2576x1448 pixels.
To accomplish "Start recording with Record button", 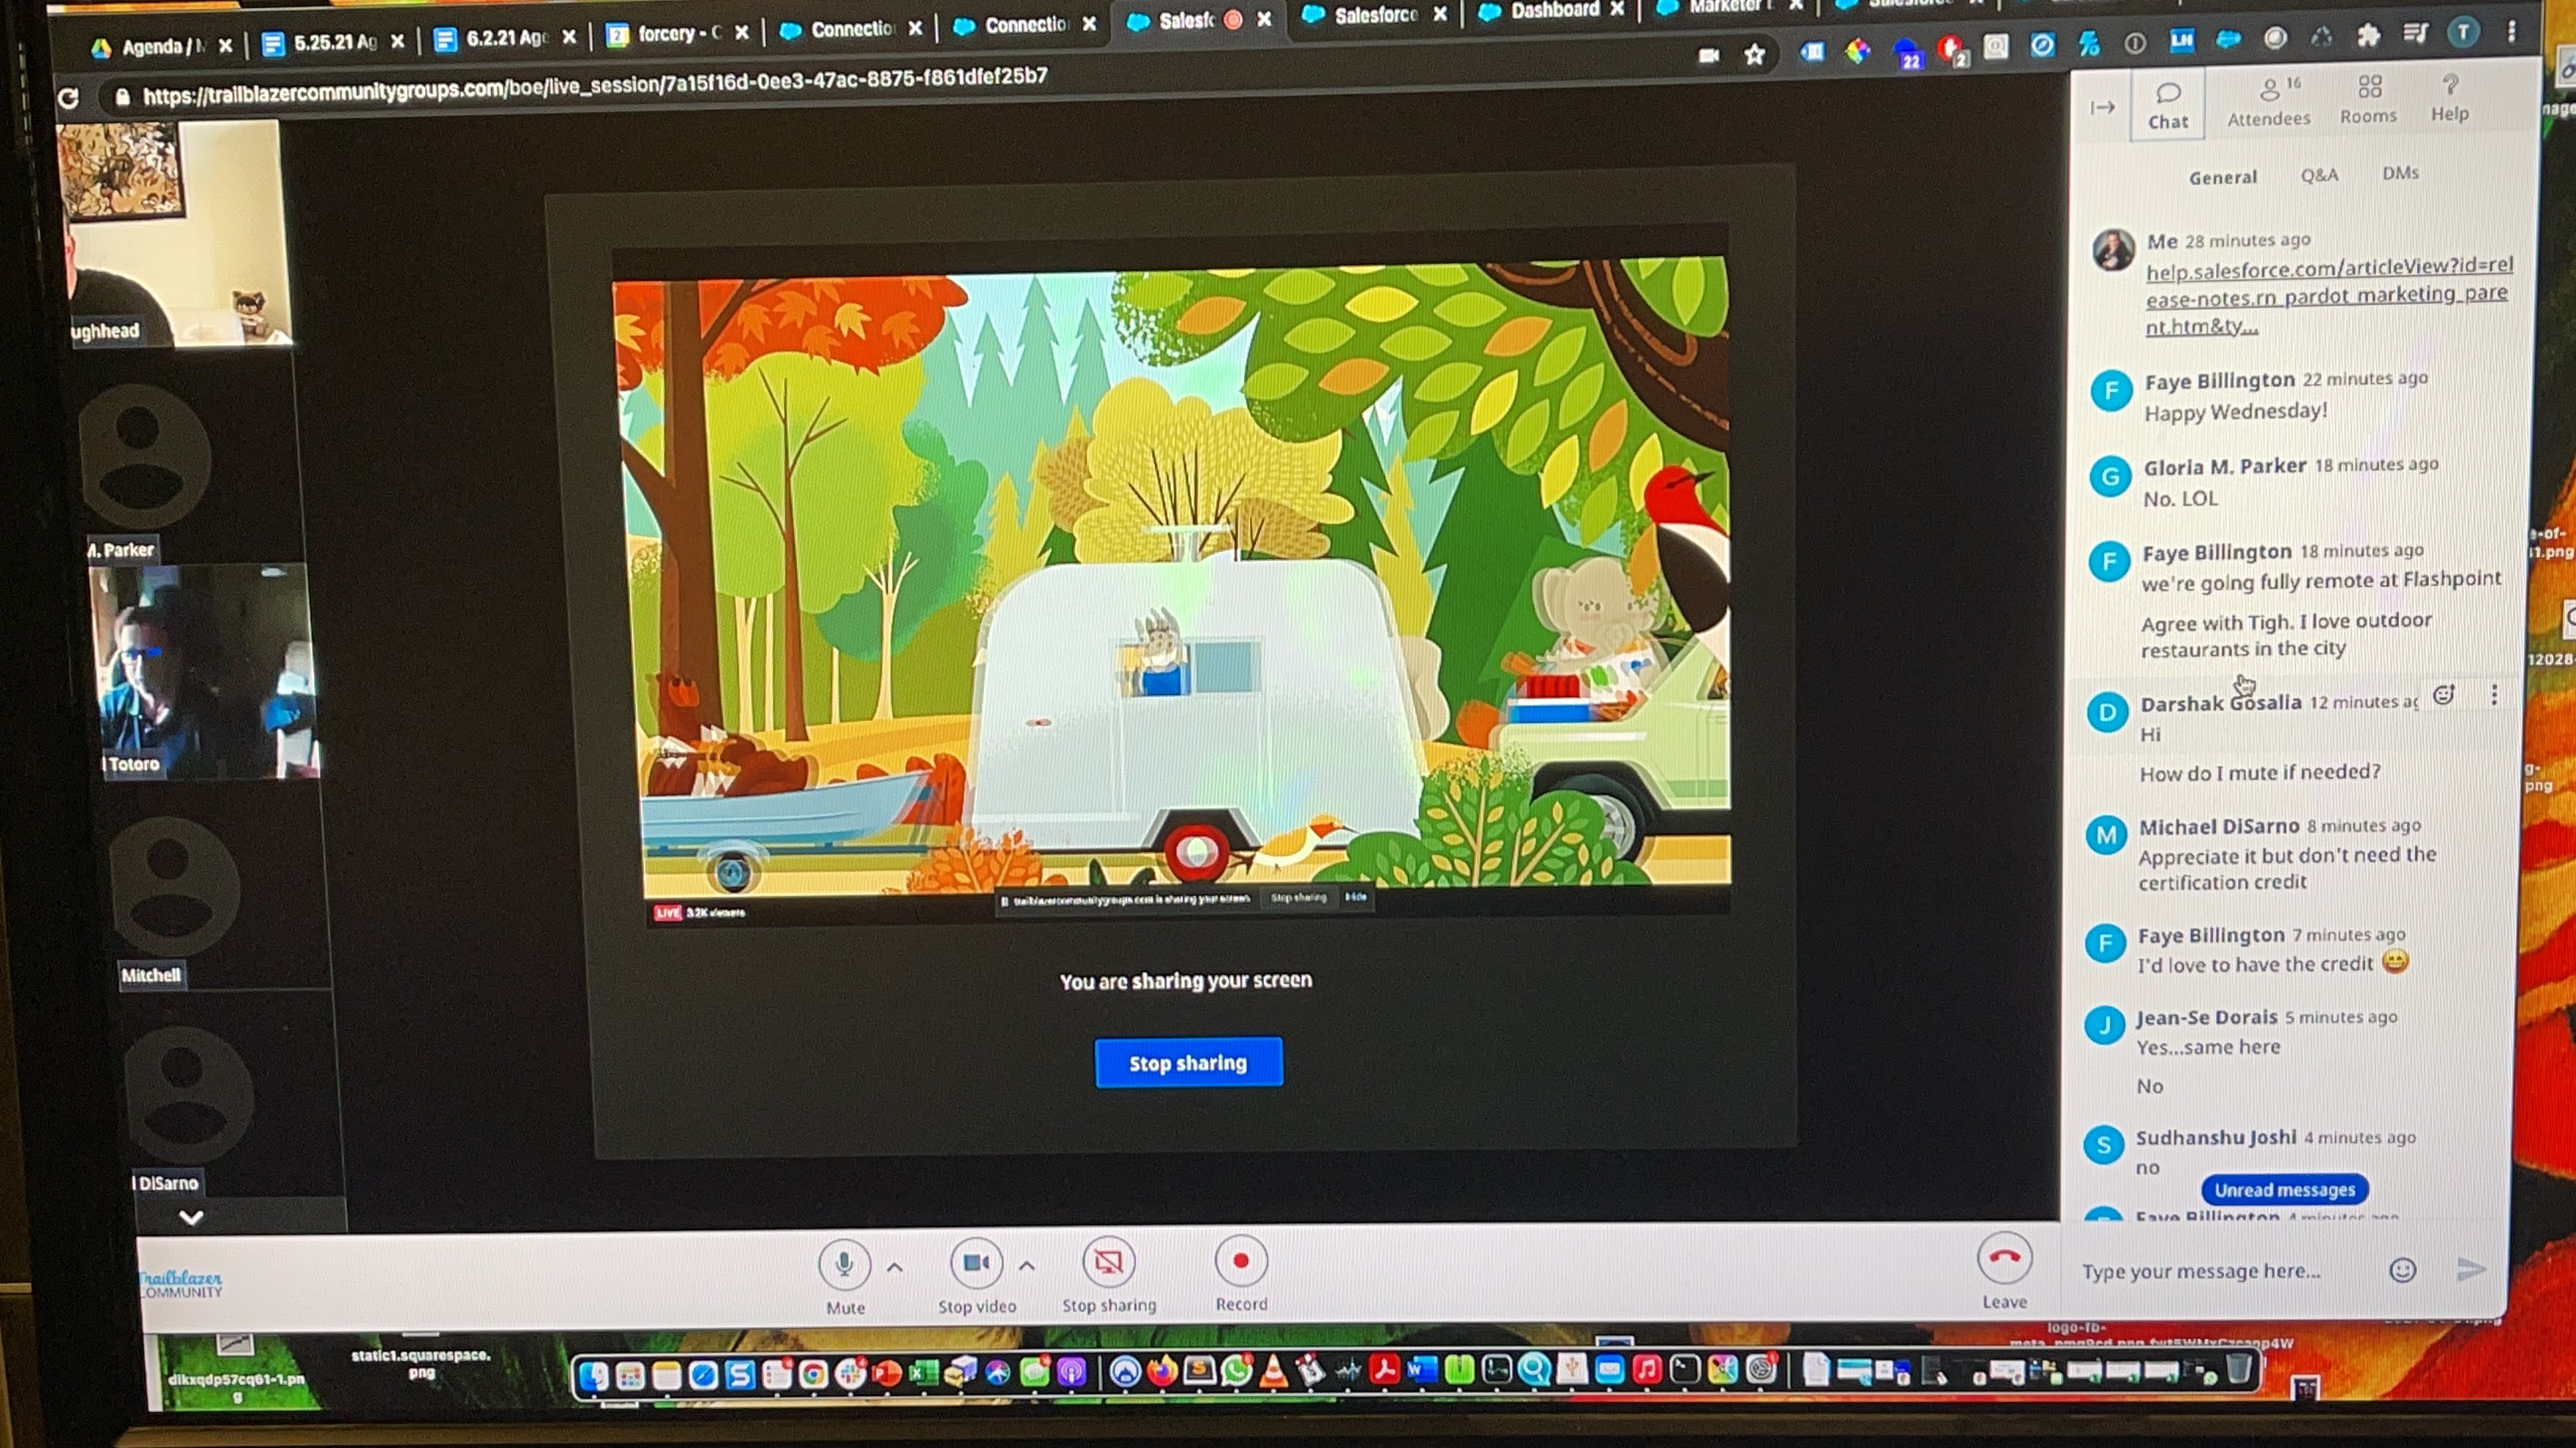I will click(x=1240, y=1262).
